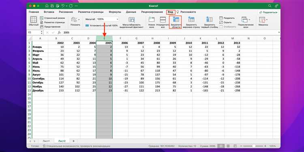This screenshot has height=152, width=304.
Task: Open Новое окно from the ribbon
Action: pyautogui.click(x=152, y=19)
